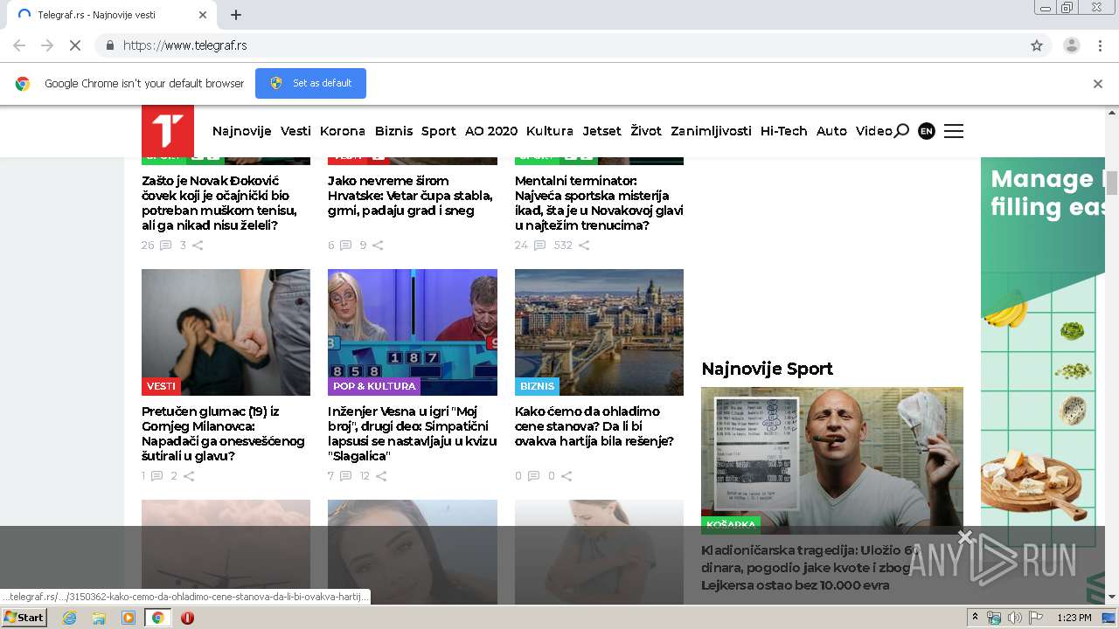The width and height of the screenshot is (1119, 629).
Task: Click the Windows Start button
Action: pos(24,618)
